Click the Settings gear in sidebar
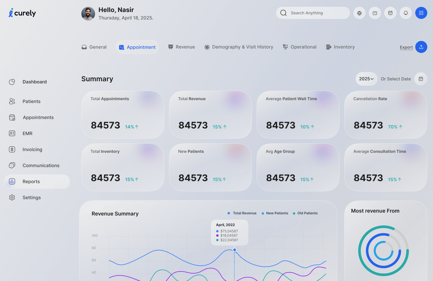 [12, 197]
